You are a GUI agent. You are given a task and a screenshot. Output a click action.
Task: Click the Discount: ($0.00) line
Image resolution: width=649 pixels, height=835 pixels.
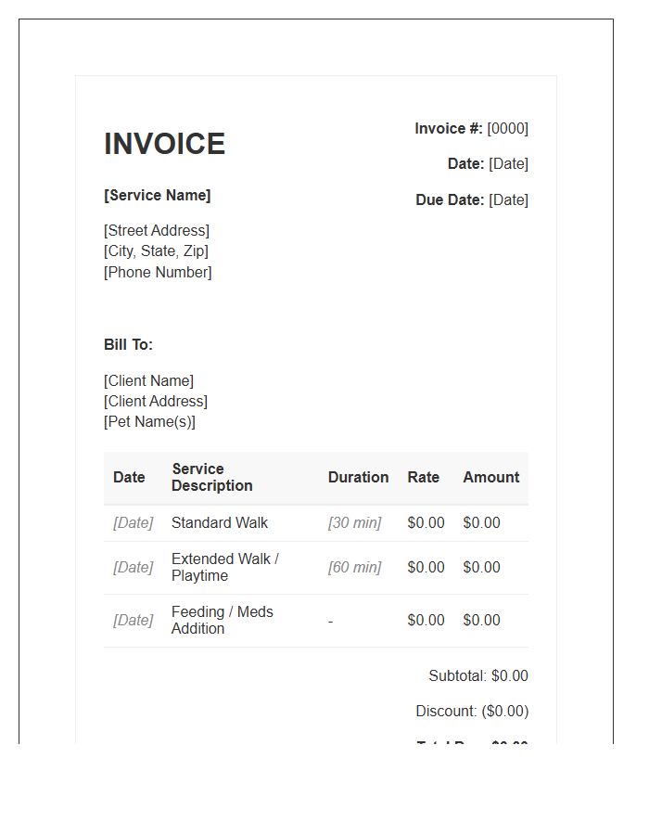point(472,711)
